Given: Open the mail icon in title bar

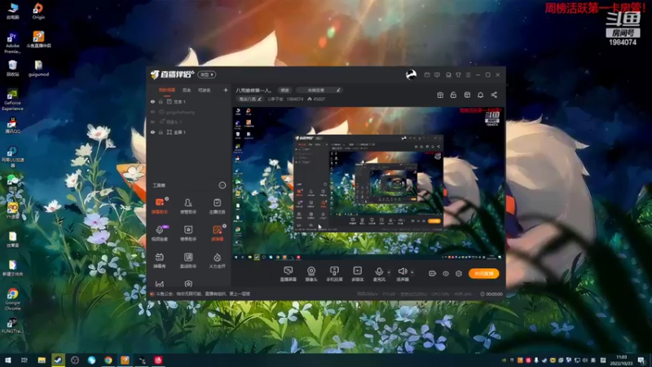Looking at the screenshot, I should click(427, 75).
